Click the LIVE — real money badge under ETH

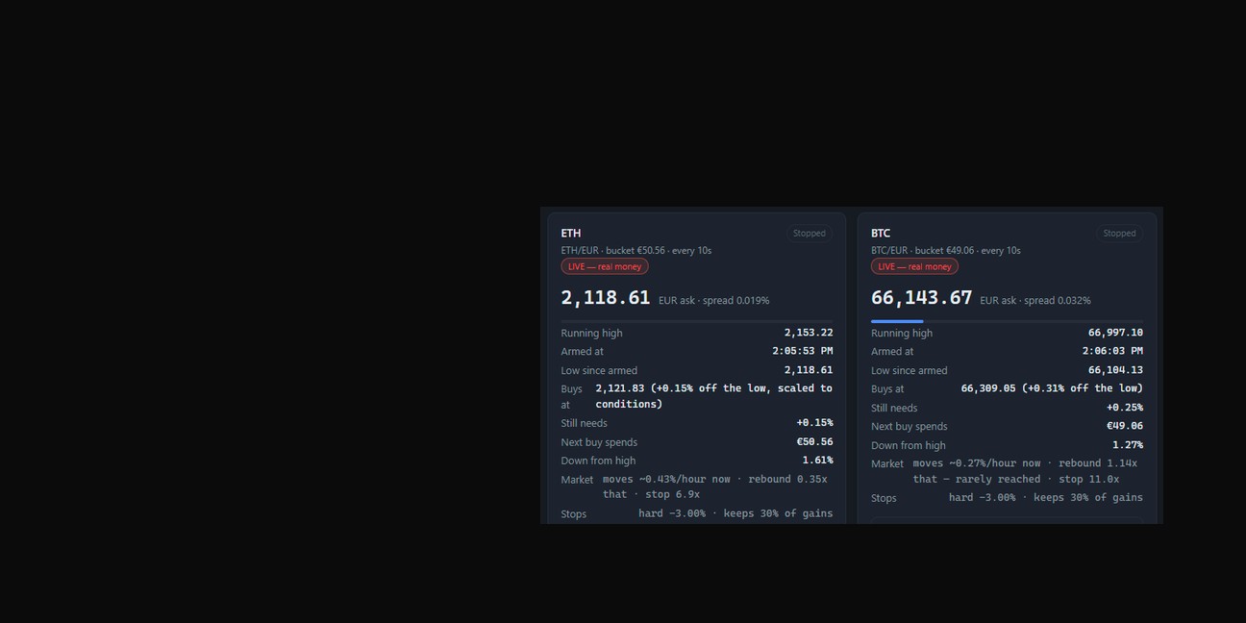click(x=605, y=266)
